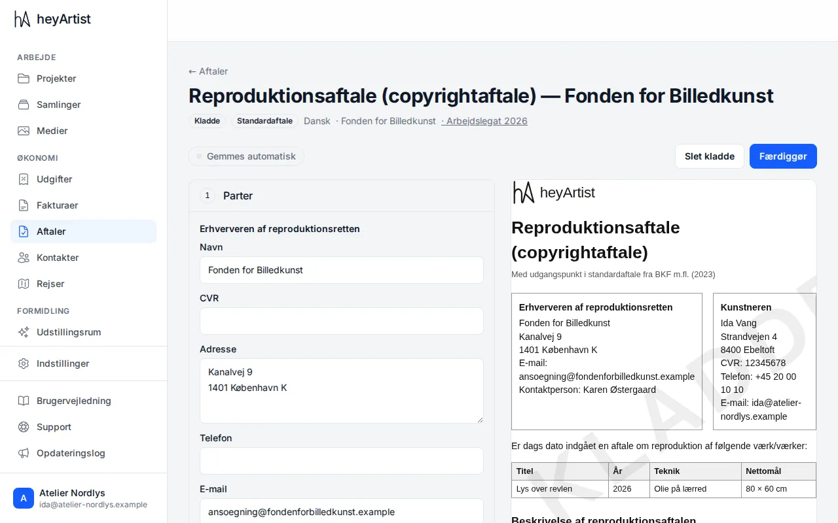Click the Kladde status badge

(x=208, y=121)
